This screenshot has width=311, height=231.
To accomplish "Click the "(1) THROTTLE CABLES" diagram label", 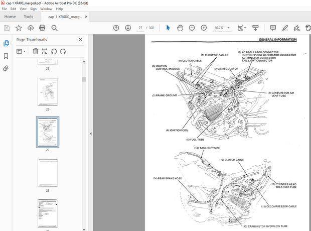I will click(214, 55).
